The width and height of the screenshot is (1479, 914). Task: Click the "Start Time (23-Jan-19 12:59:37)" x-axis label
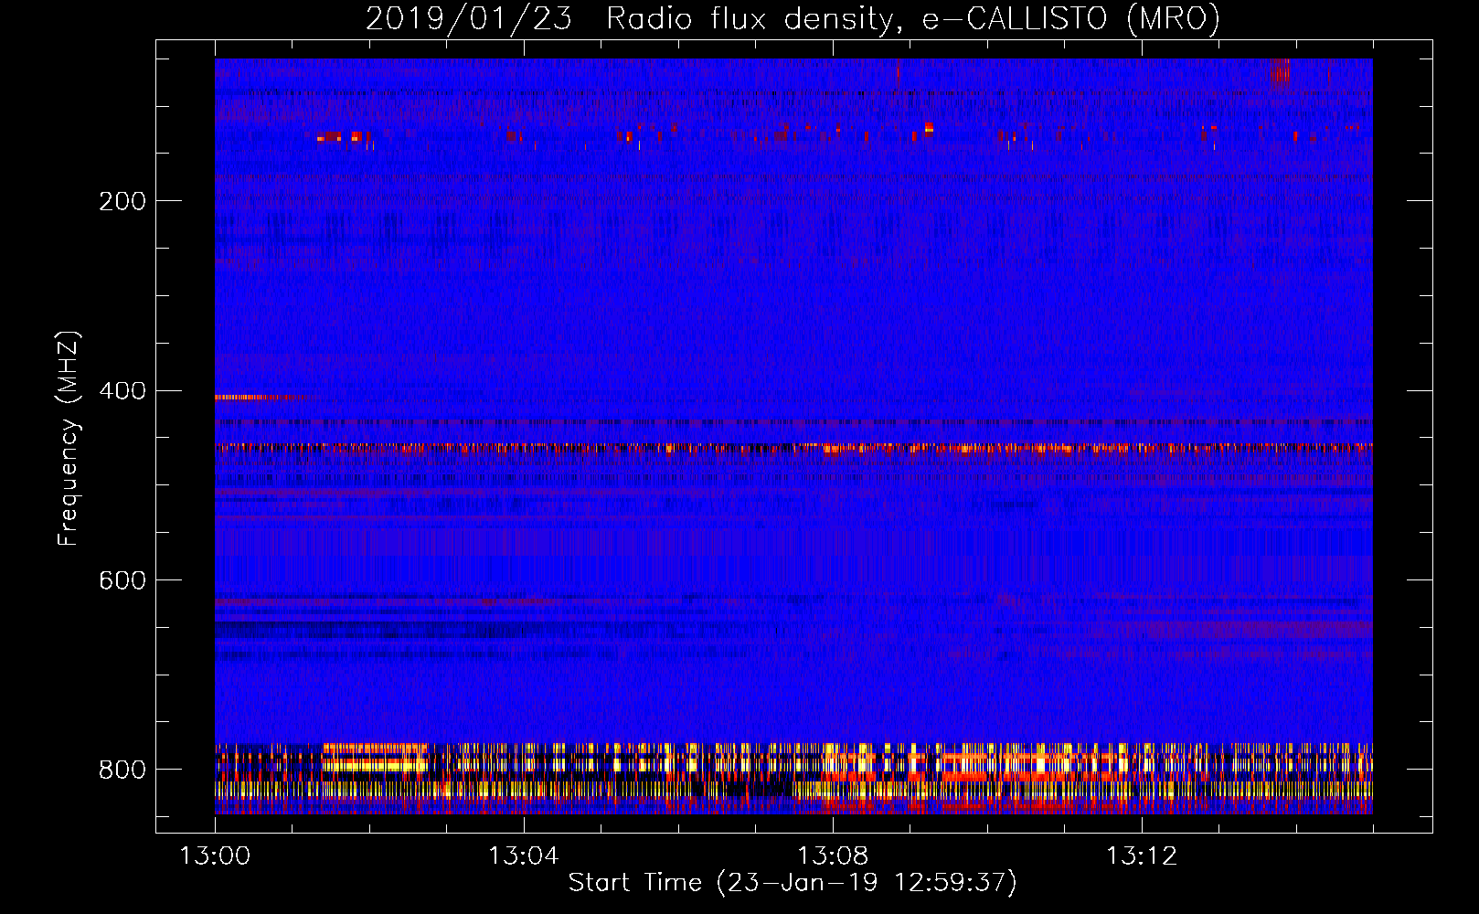pyautogui.click(x=793, y=883)
